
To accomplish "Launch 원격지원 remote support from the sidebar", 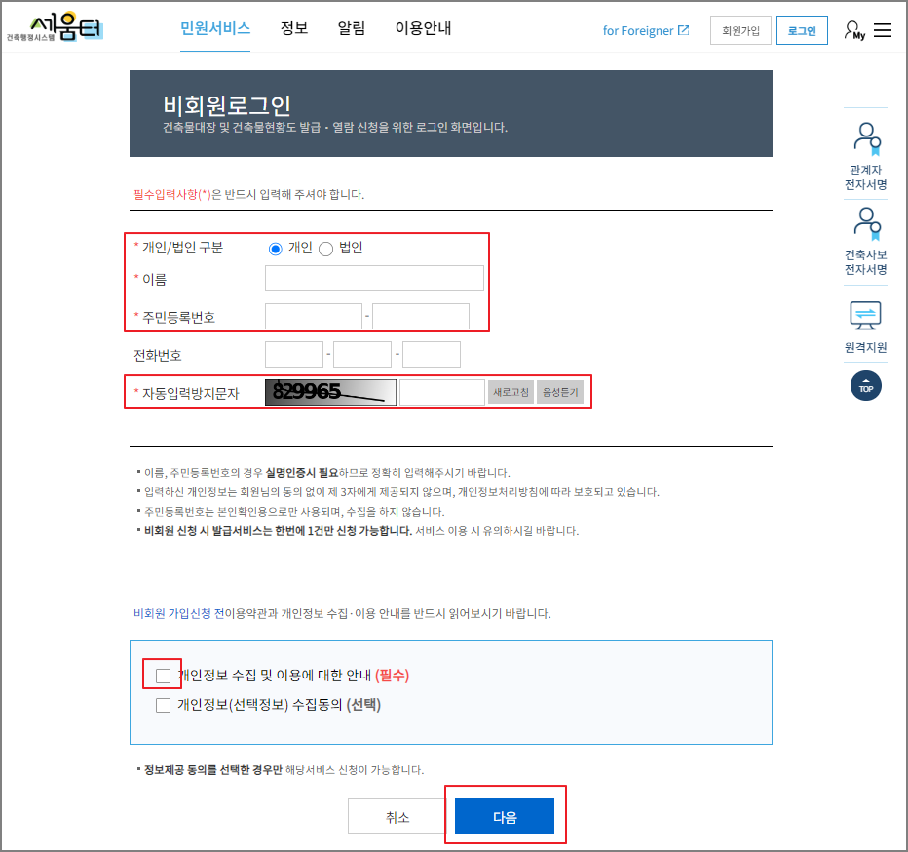I will (x=865, y=314).
